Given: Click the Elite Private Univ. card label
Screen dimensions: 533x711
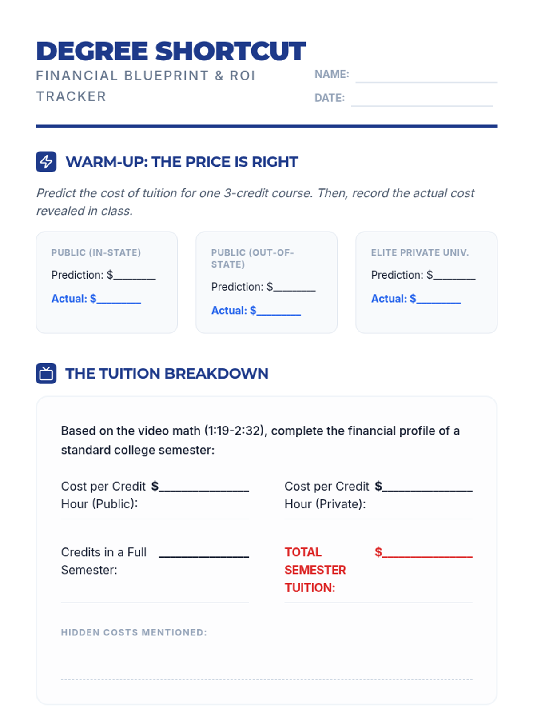Looking at the screenshot, I should point(420,252).
